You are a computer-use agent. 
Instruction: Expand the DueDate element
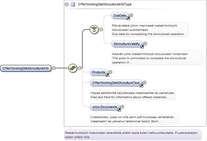[131, 15]
